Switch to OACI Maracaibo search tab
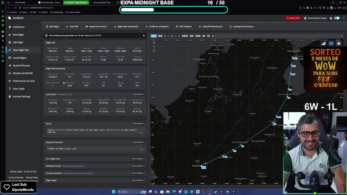 pyautogui.click(x=49, y=2)
